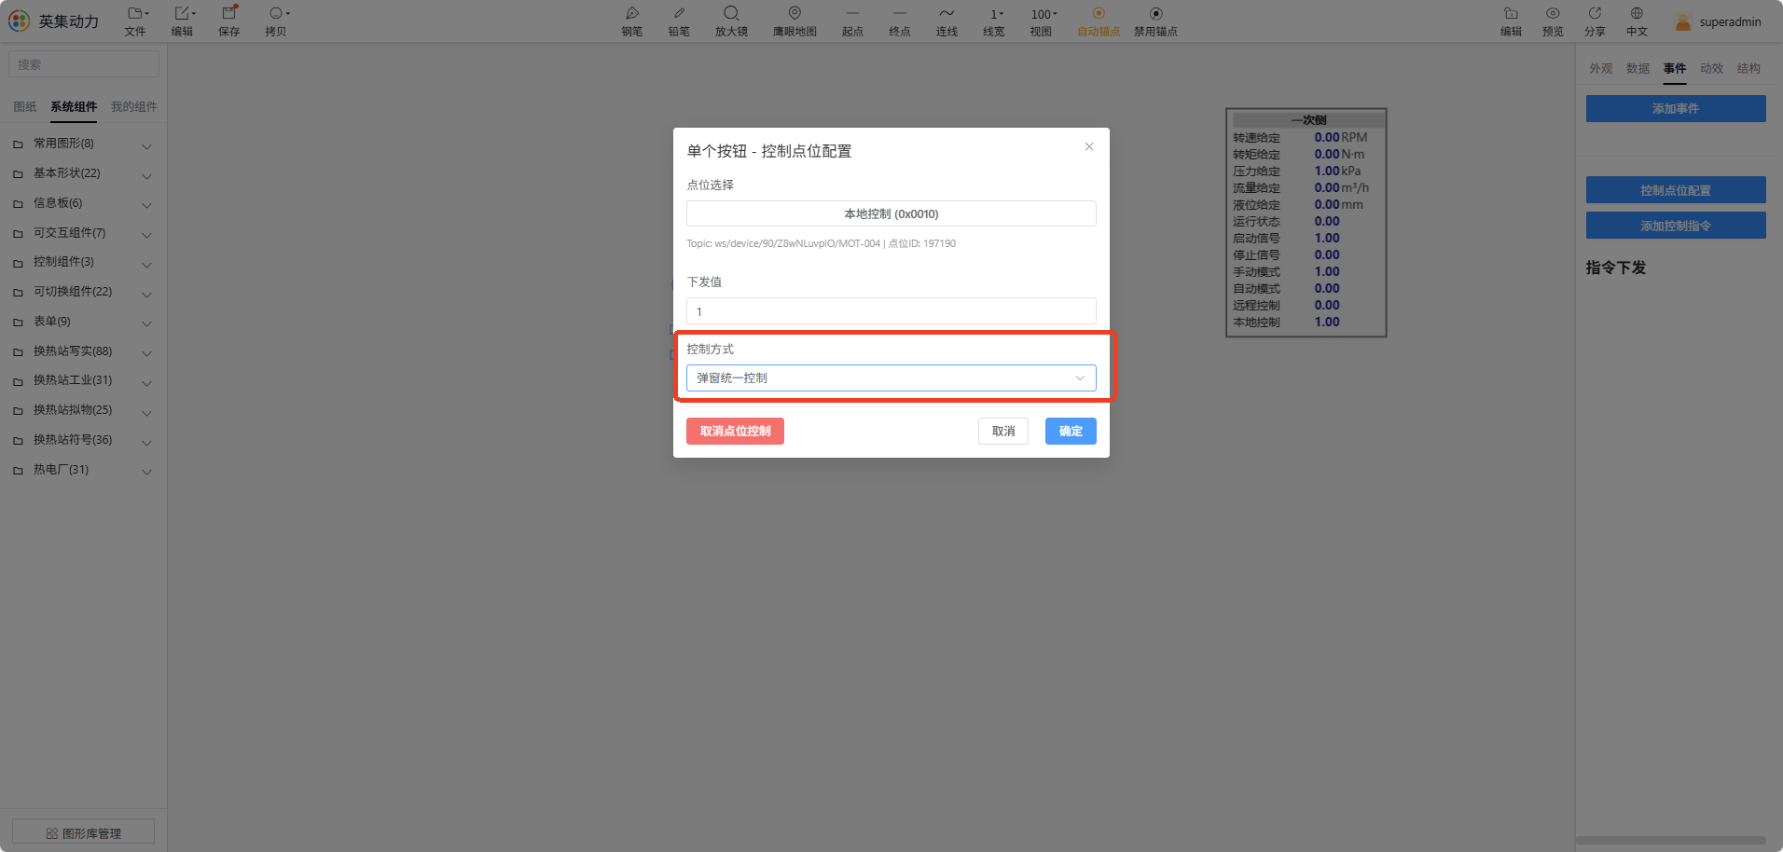
Task: Switch to the 图纸 tab
Action: pyautogui.click(x=25, y=106)
